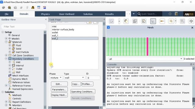This screenshot has height=109, width=195.
Task: Click the vertical slider next to the zoom icon
Action: coord(175,21)
